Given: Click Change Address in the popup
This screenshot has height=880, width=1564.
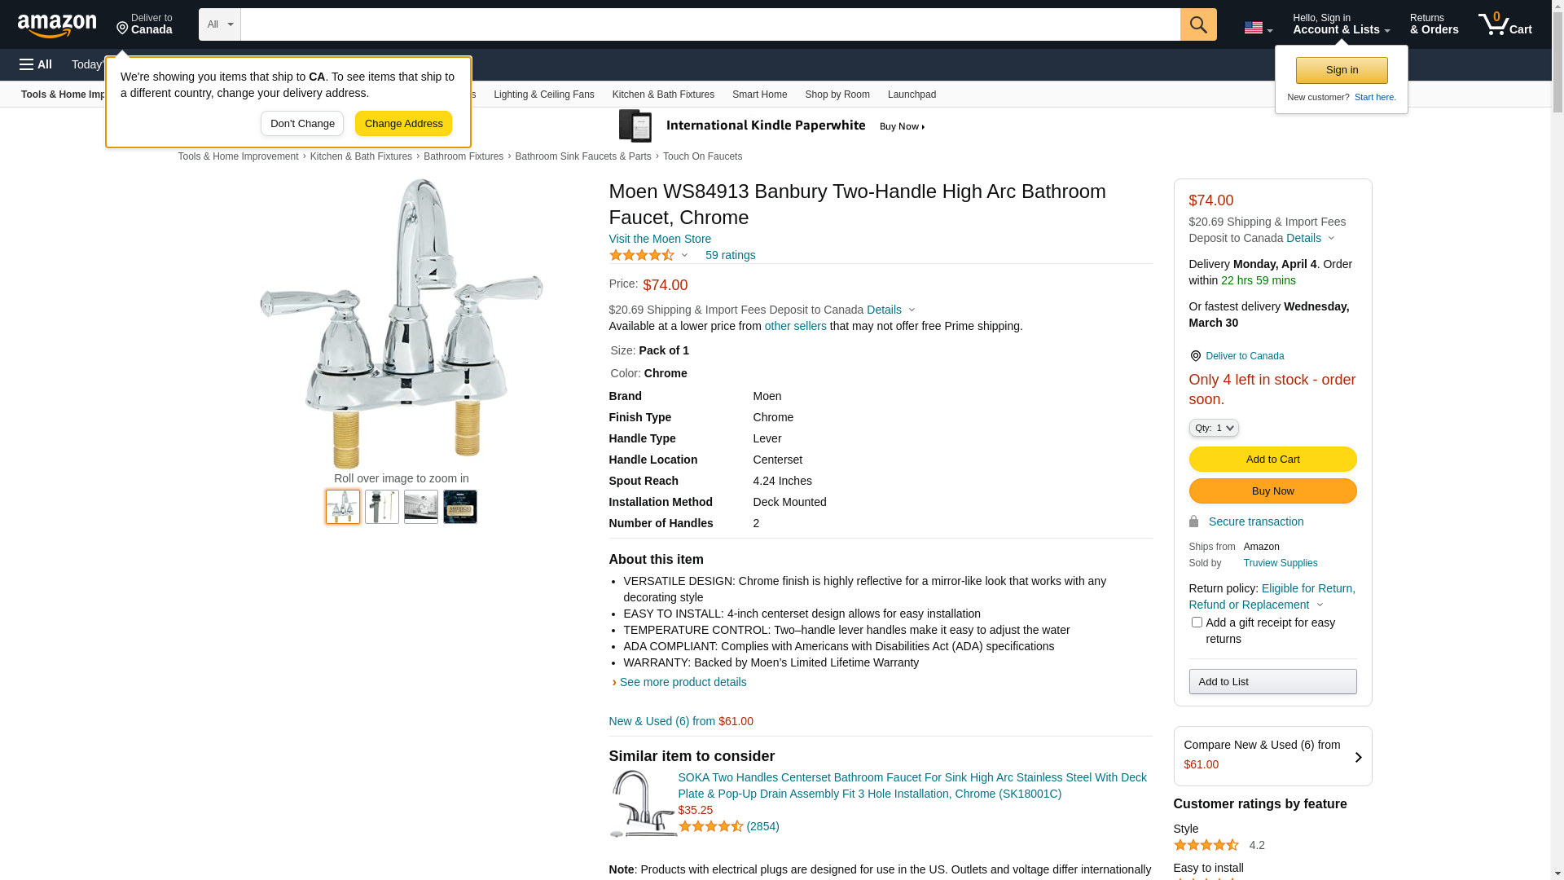Looking at the screenshot, I should click(x=403, y=124).
